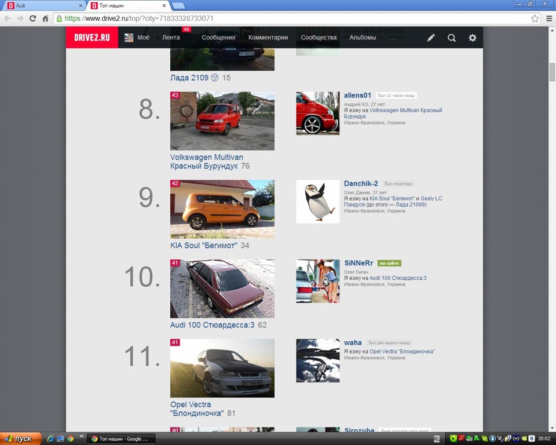Bookmark page with star icon

click(x=535, y=19)
